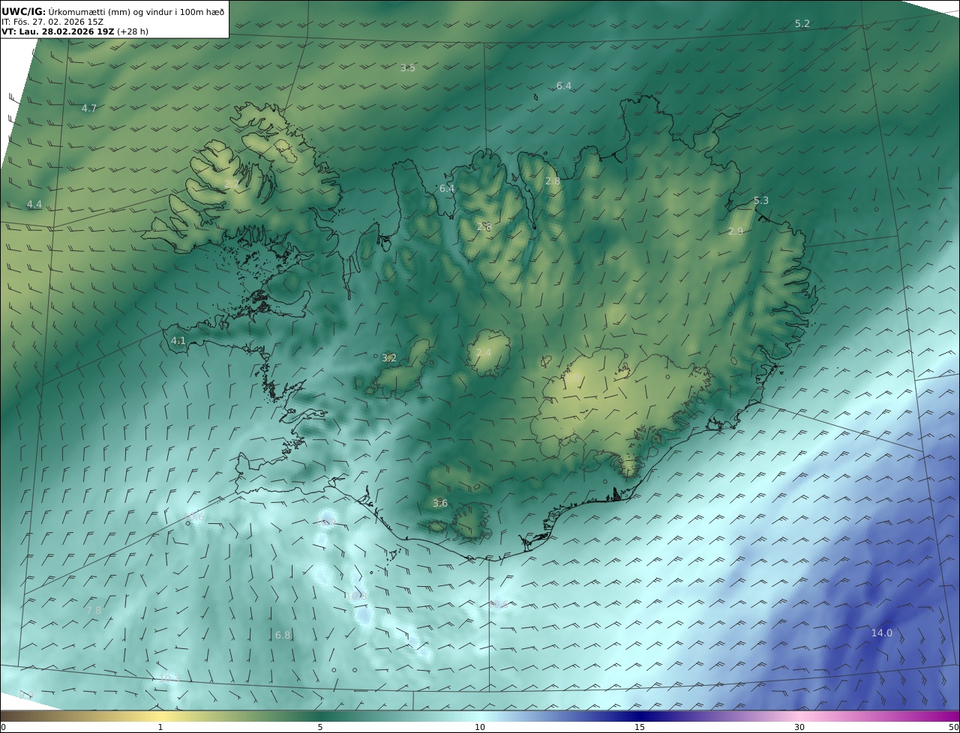Click the 3.6 value near the southern glacier
The width and height of the screenshot is (960, 733).
440,504
